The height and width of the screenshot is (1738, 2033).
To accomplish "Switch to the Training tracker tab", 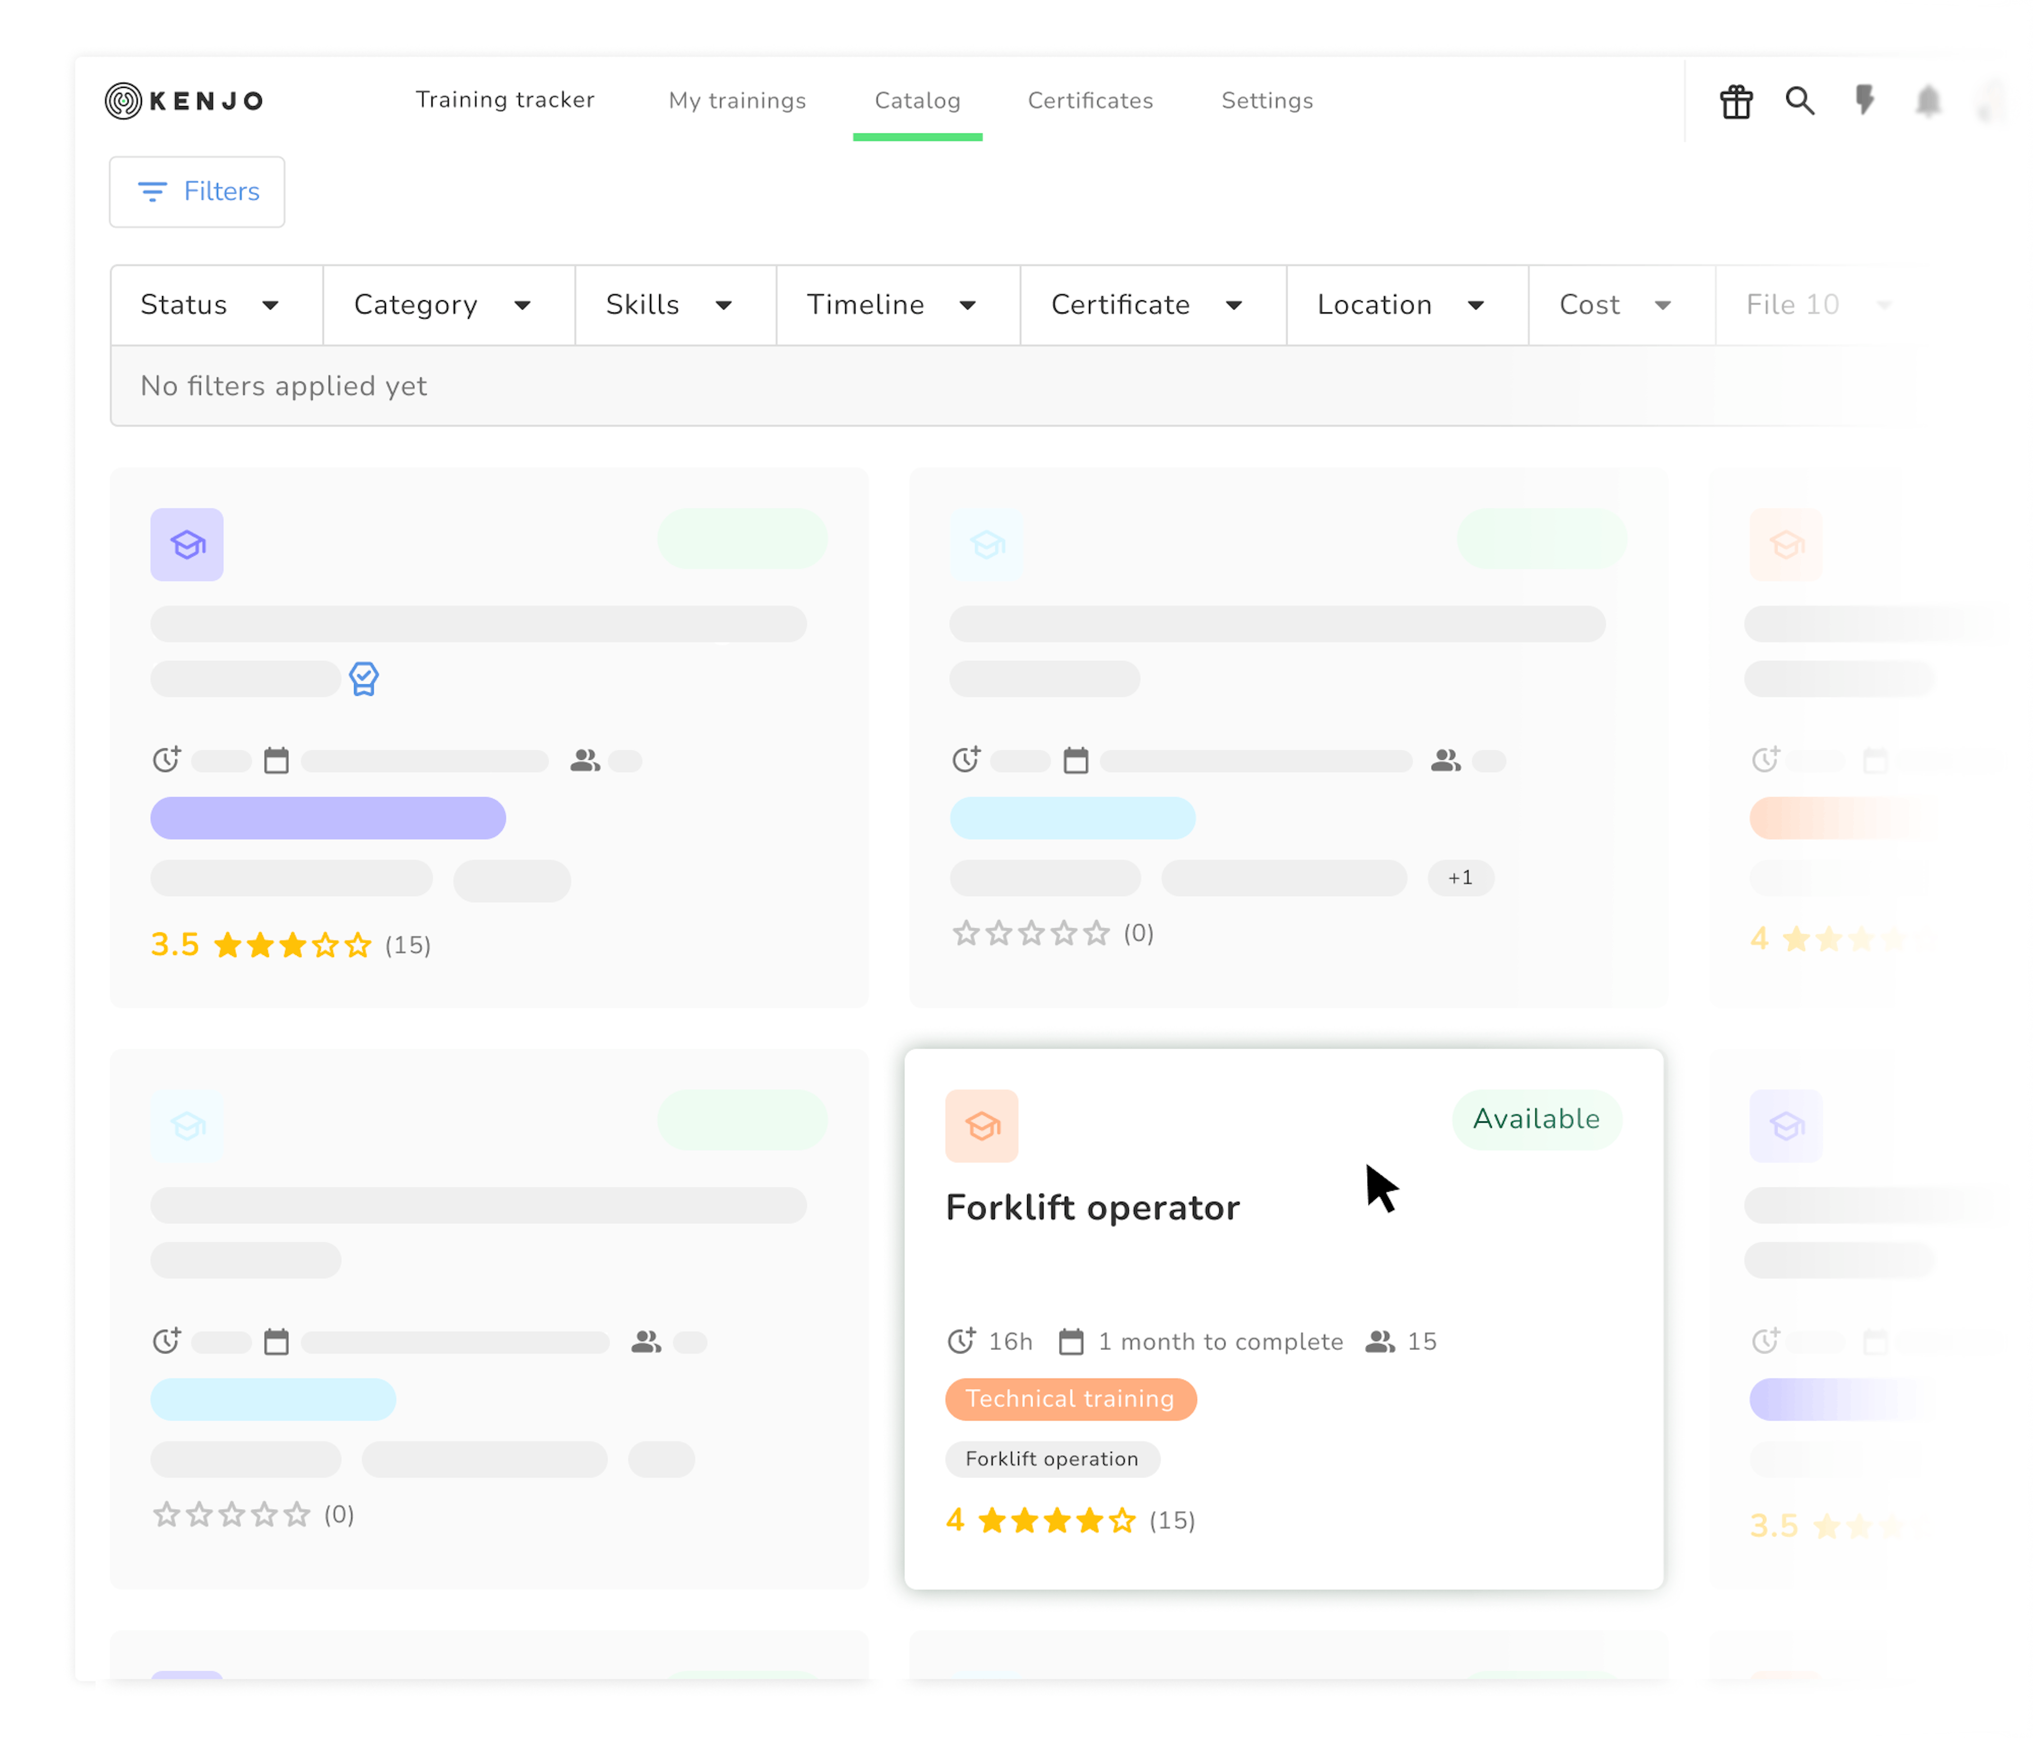I will point(505,100).
